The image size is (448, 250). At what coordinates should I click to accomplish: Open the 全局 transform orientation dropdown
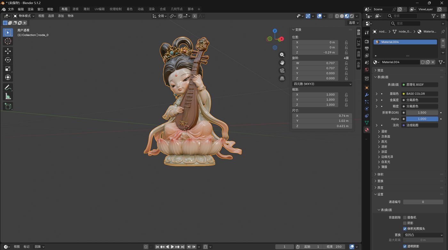160,16
